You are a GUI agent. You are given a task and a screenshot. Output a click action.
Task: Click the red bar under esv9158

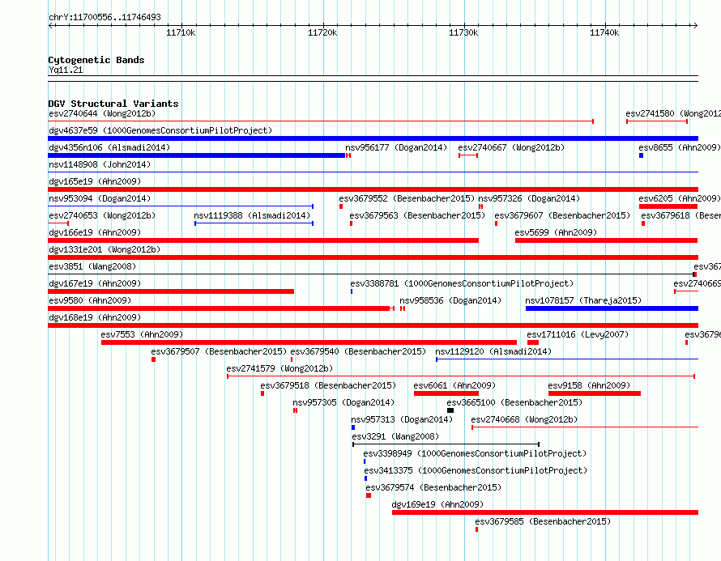(x=595, y=393)
